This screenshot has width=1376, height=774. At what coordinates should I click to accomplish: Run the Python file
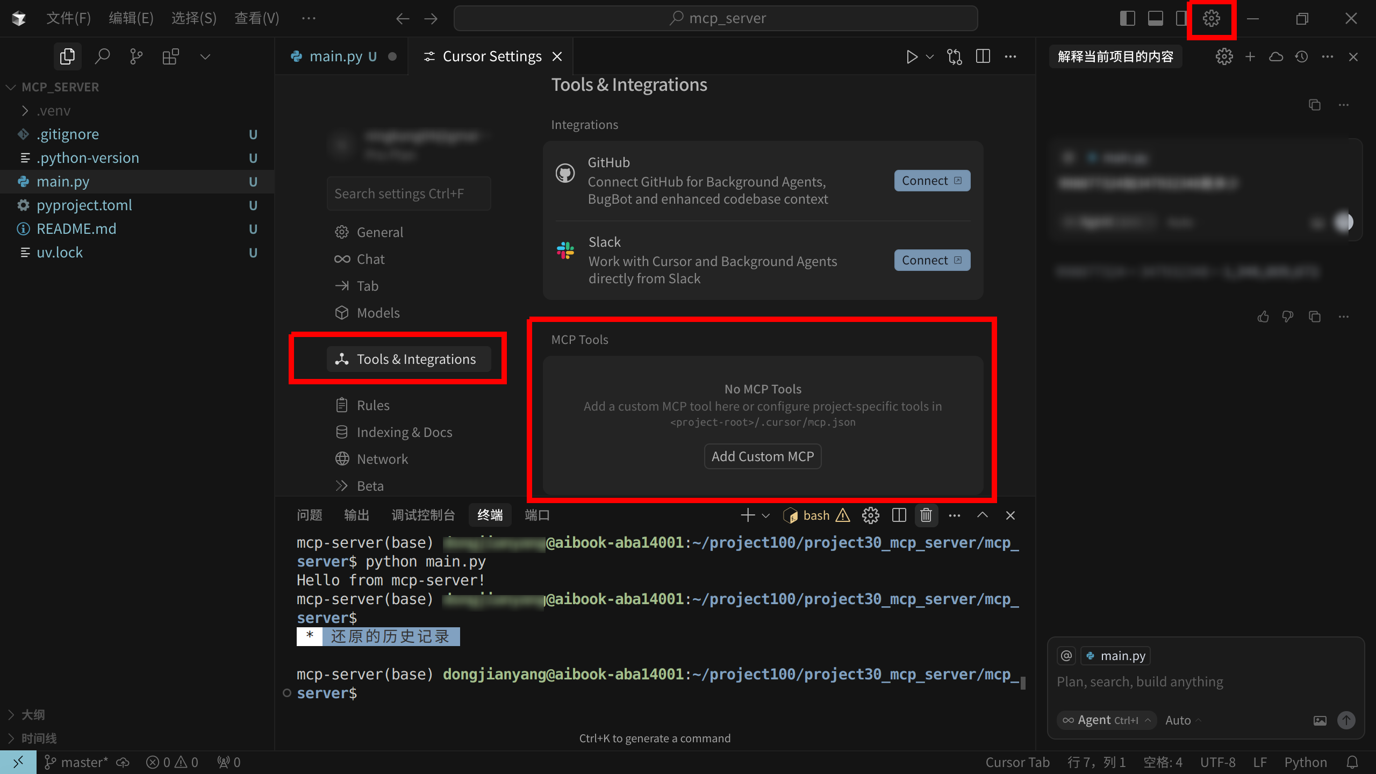point(912,56)
